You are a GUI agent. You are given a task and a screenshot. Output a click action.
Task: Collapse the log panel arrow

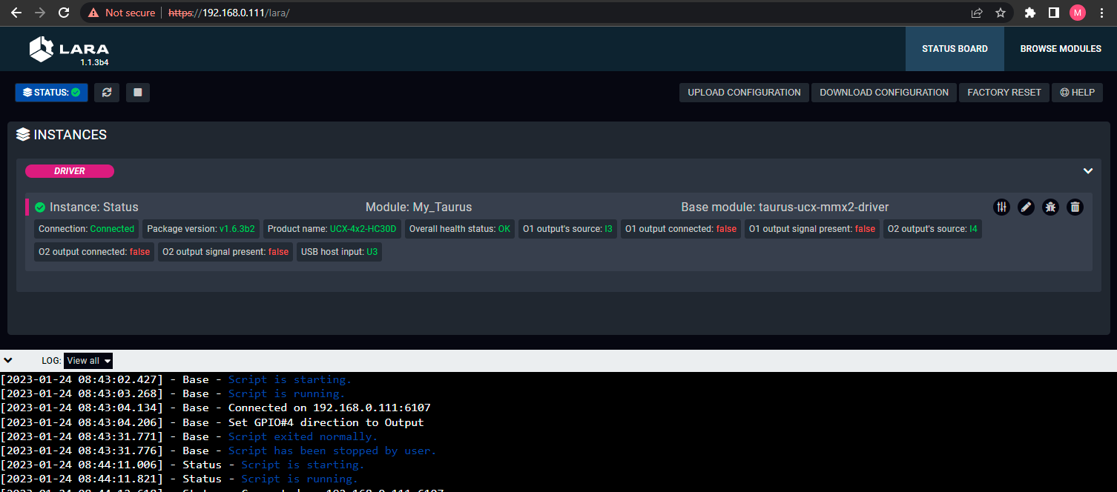(8, 361)
